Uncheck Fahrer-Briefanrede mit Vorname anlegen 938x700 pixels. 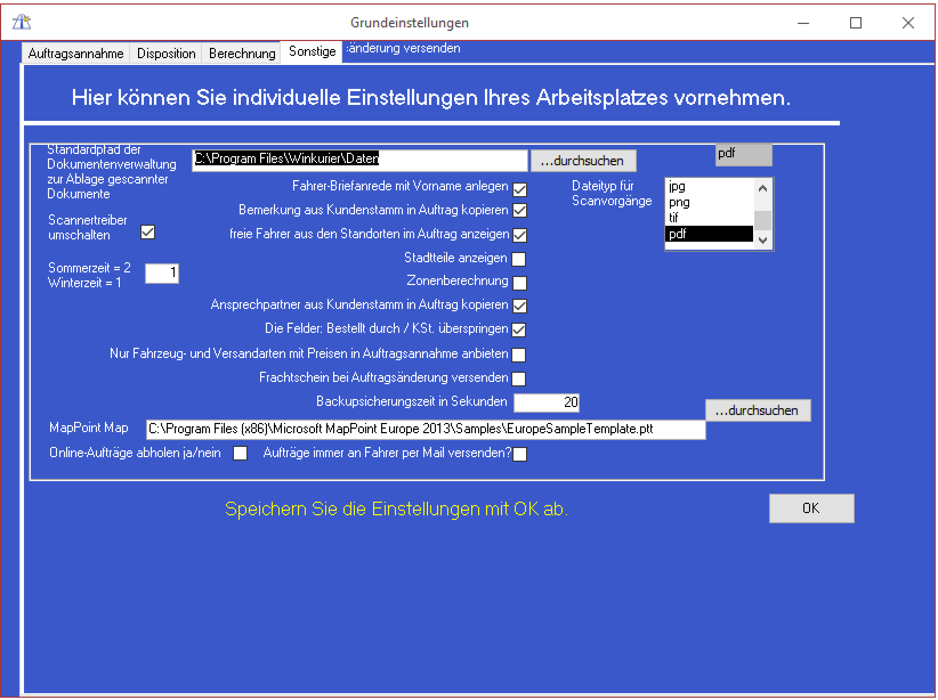pyautogui.click(x=519, y=189)
